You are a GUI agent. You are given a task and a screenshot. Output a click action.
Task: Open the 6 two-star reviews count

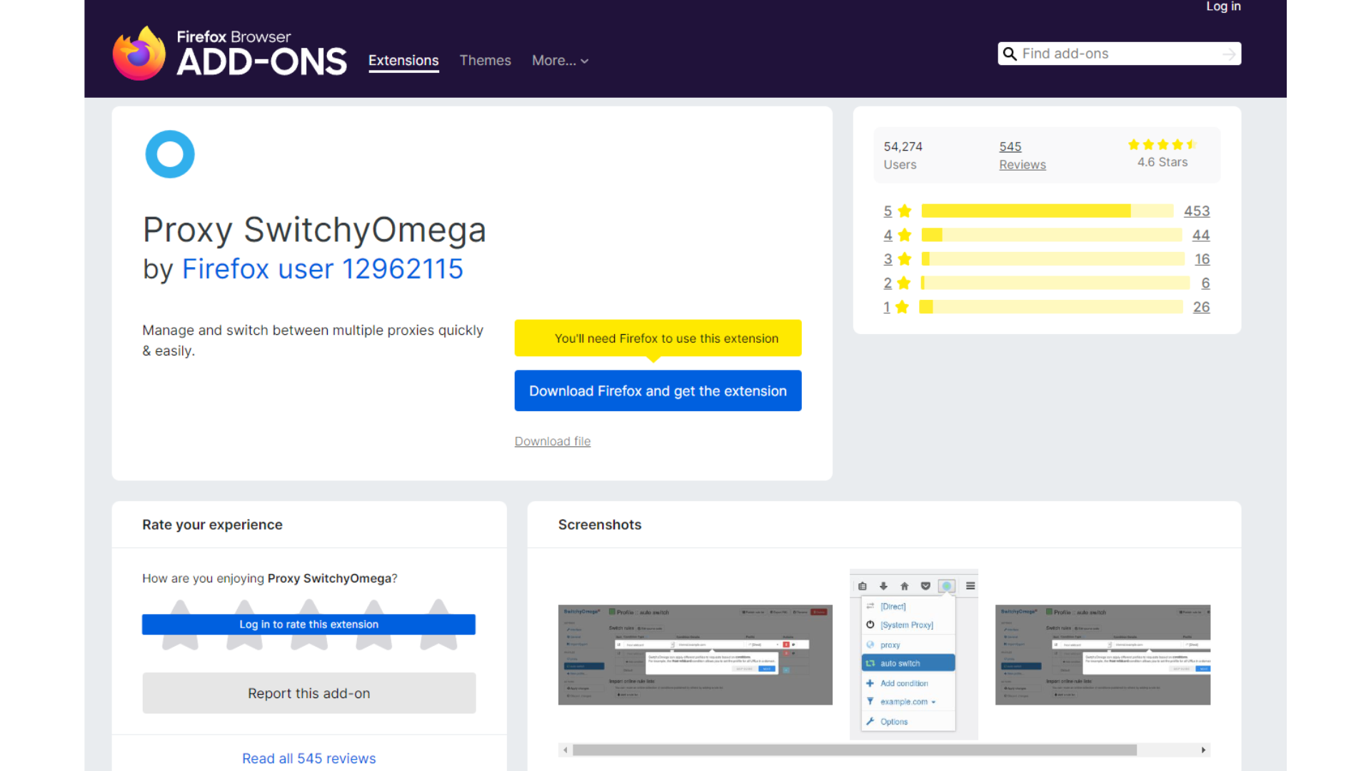[1205, 283]
